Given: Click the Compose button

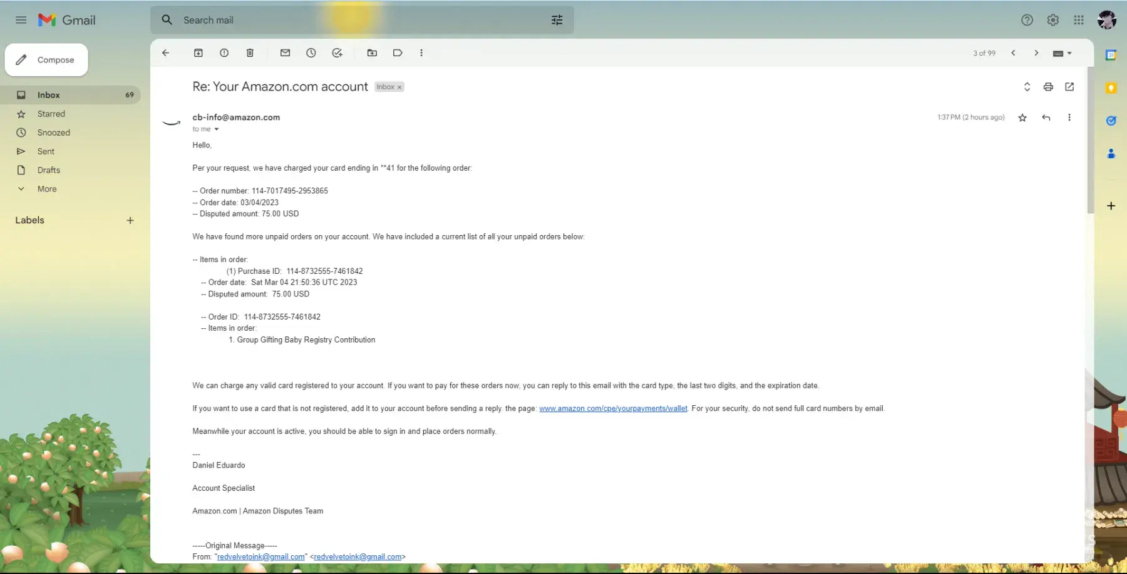Looking at the screenshot, I should coord(47,60).
